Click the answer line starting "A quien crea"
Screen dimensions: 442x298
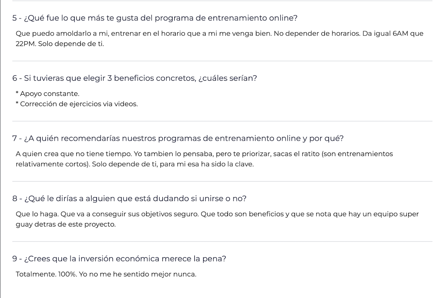(204, 154)
